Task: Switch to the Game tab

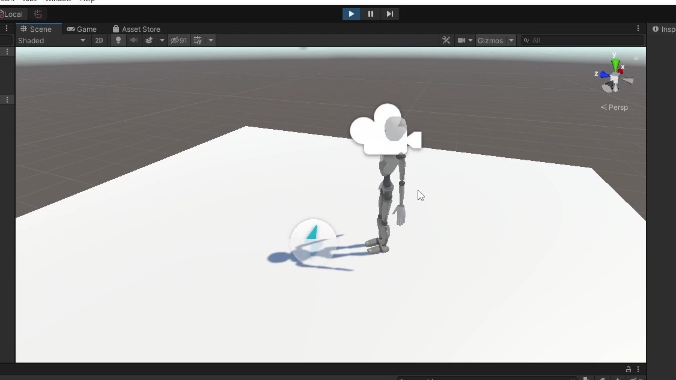Action: [x=82, y=29]
